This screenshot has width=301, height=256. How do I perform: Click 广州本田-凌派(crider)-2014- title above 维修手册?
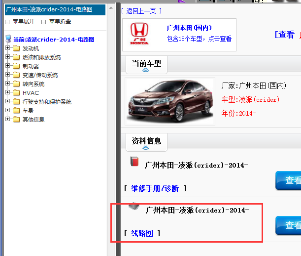click(x=197, y=165)
